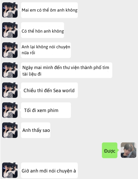Screen dimensions: 138x179
Task: Open avatar beside 'Anh thấy sao' message
Action: (10, 130)
